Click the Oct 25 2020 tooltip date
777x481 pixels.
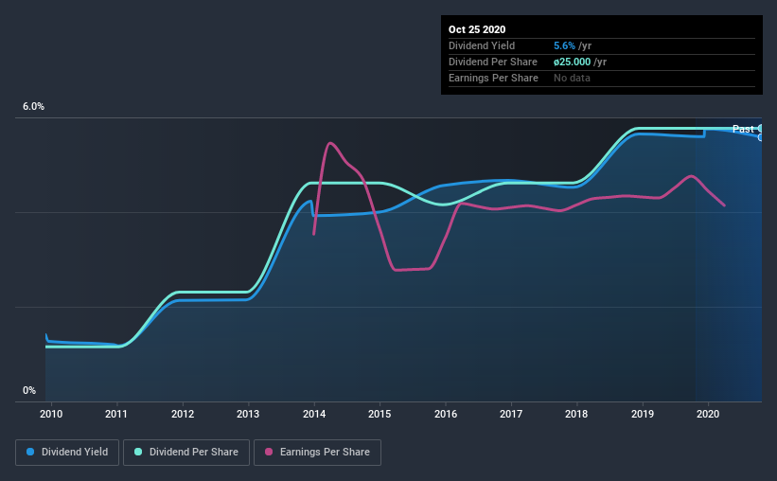pyautogui.click(x=477, y=29)
